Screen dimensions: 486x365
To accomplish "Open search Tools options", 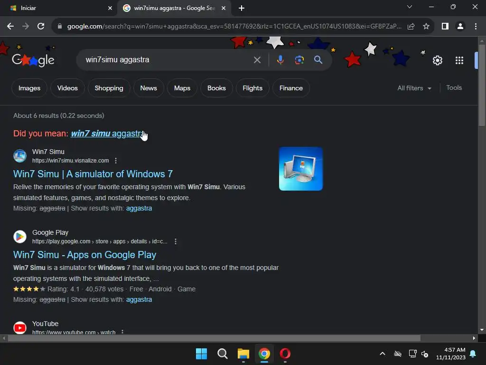I will (x=454, y=88).
